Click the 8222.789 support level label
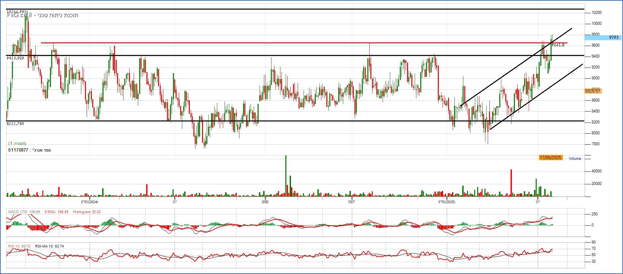Image resolution: width=623 pixels, height=274 pixels. [16, 124]
